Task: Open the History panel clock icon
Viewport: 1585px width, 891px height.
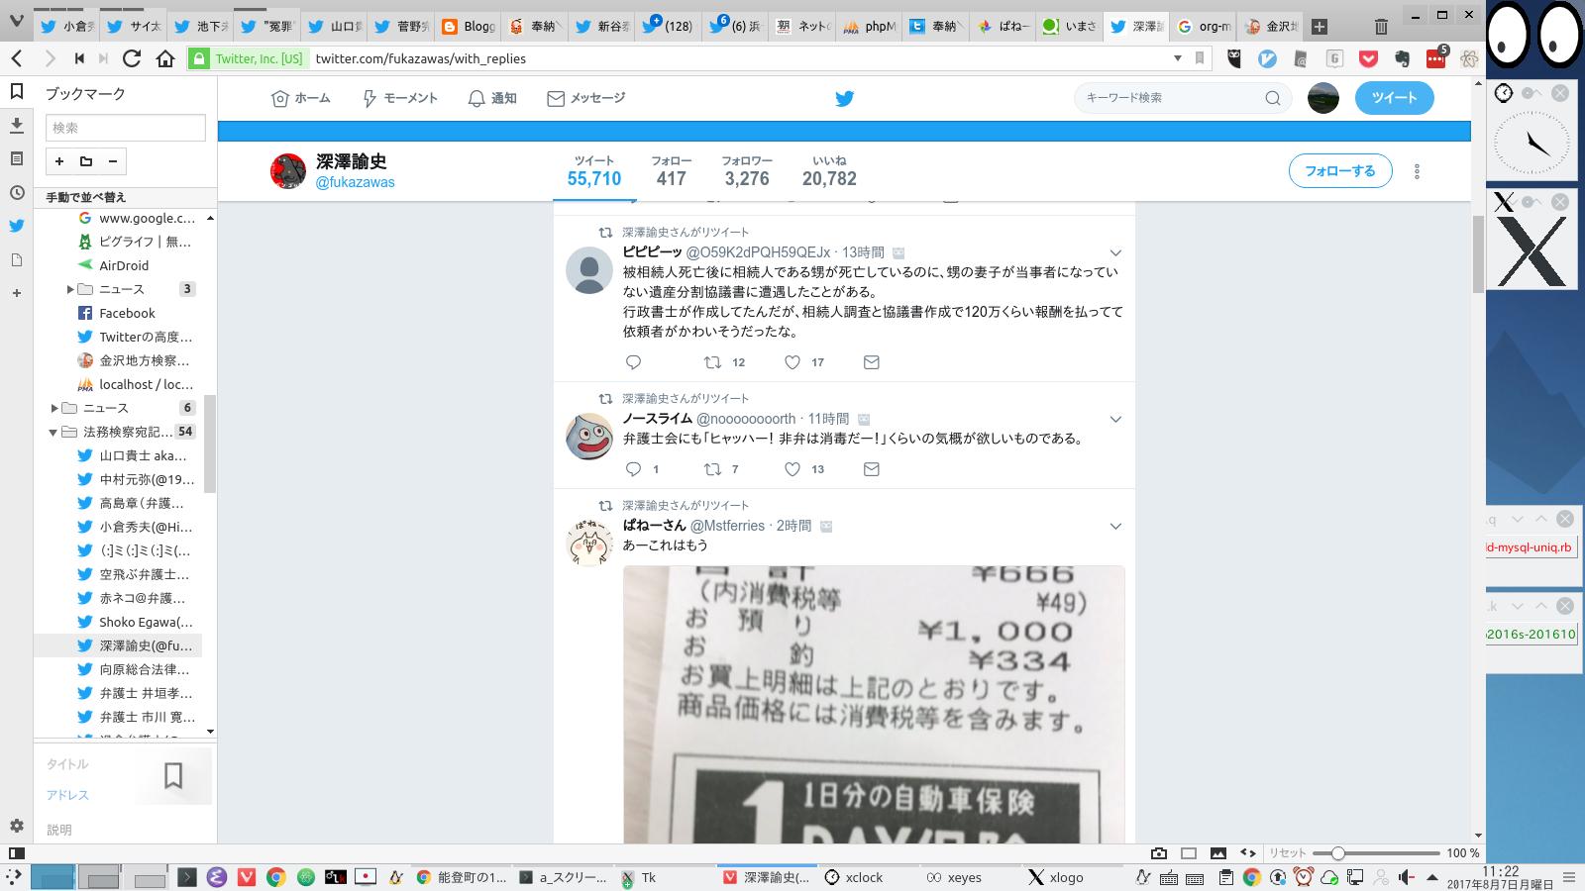Action: point(17,192)
